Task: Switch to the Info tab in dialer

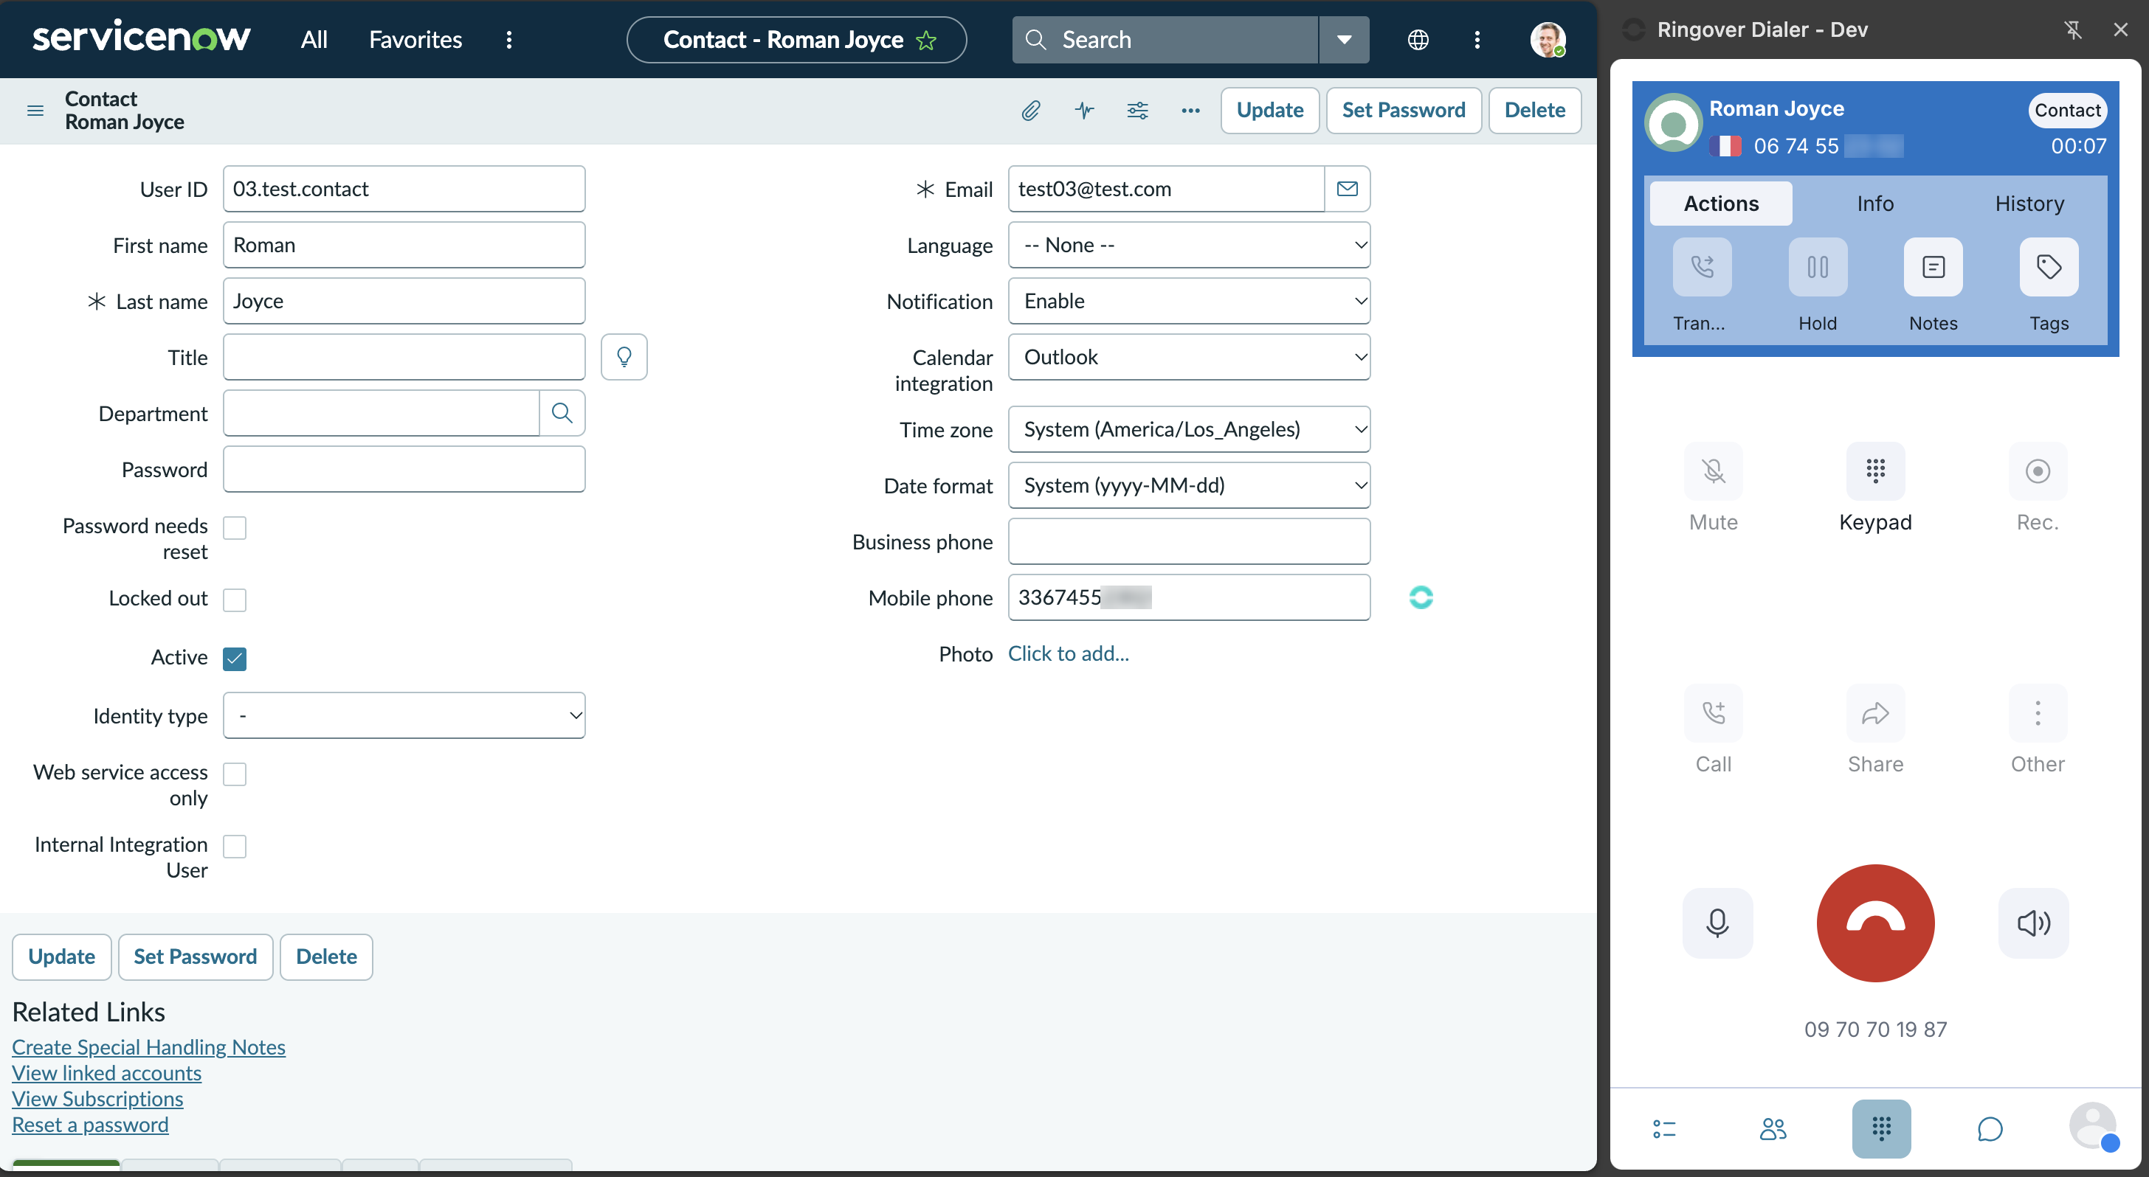Action: (1874, 204)
